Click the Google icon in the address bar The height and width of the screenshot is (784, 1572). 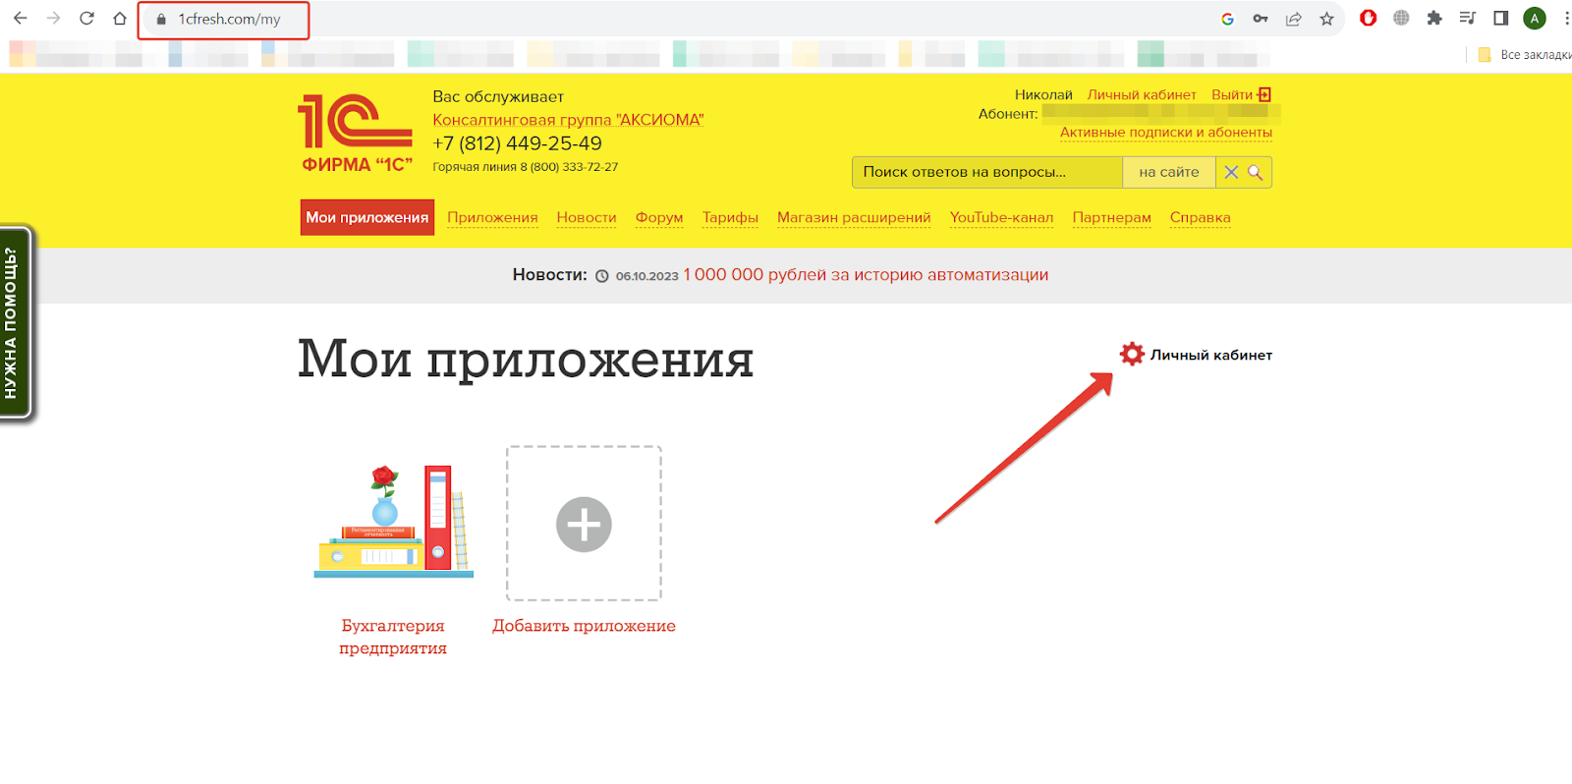click(x=1227, y=19)
